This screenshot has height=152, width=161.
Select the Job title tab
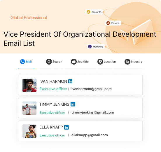[x=80, y=62]
